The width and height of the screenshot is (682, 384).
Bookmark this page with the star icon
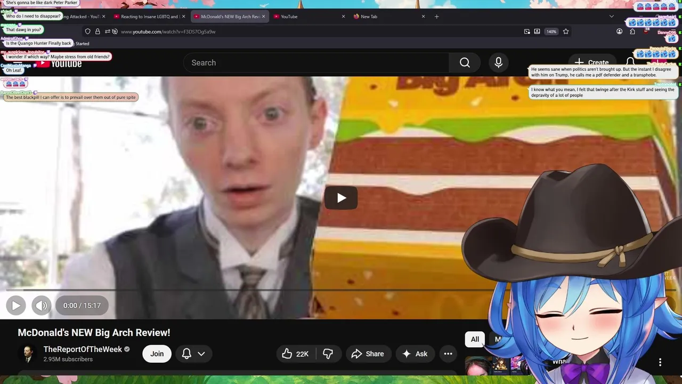tap(566, 31)
